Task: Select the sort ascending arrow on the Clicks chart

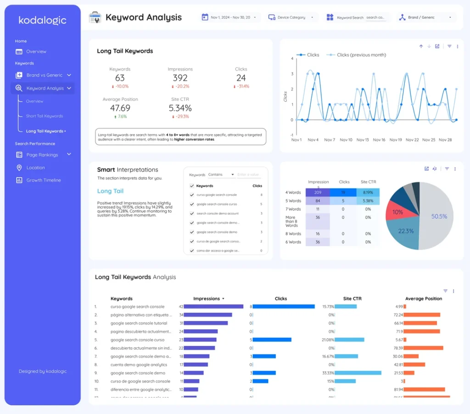Action: pos(421,46)
